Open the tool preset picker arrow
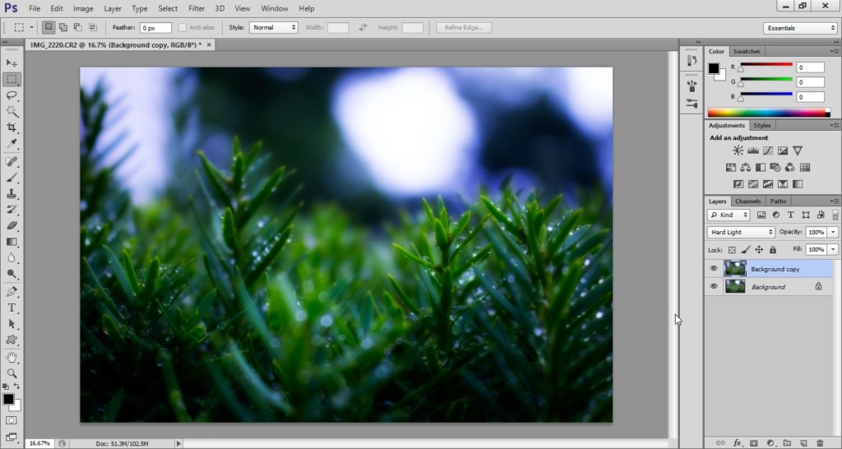842x449 pixels. pyautogui.click(x=31, y=27)
